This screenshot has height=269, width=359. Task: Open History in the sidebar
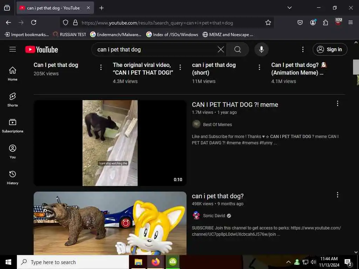pos(13,178)
